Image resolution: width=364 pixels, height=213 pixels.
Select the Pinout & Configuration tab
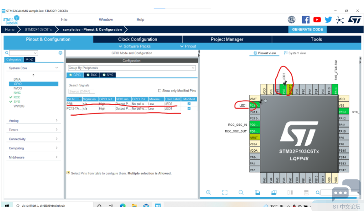pyautogui.click(x=48, y=39)
